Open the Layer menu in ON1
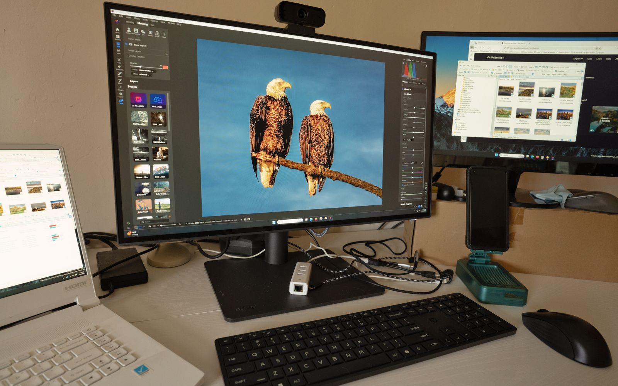The width and height of the screenshot is (618, 386). 129,18
